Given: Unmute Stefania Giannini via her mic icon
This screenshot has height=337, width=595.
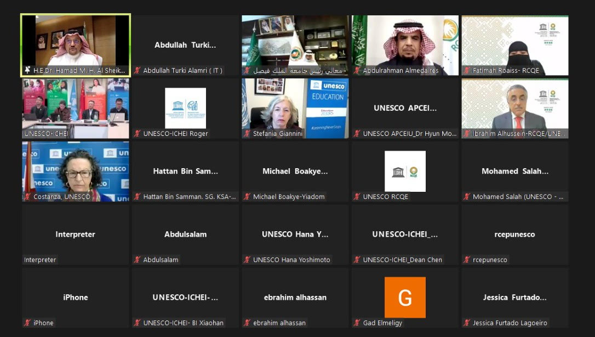Looking at the screenshot, I should 248,133.
